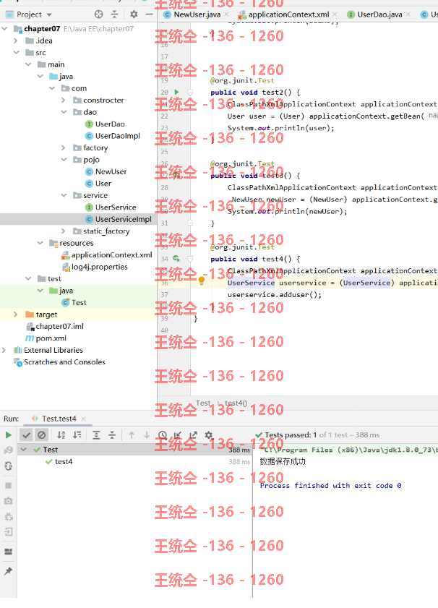
Task: Toggle show passed tests checkmark
Action: (26, 435)
